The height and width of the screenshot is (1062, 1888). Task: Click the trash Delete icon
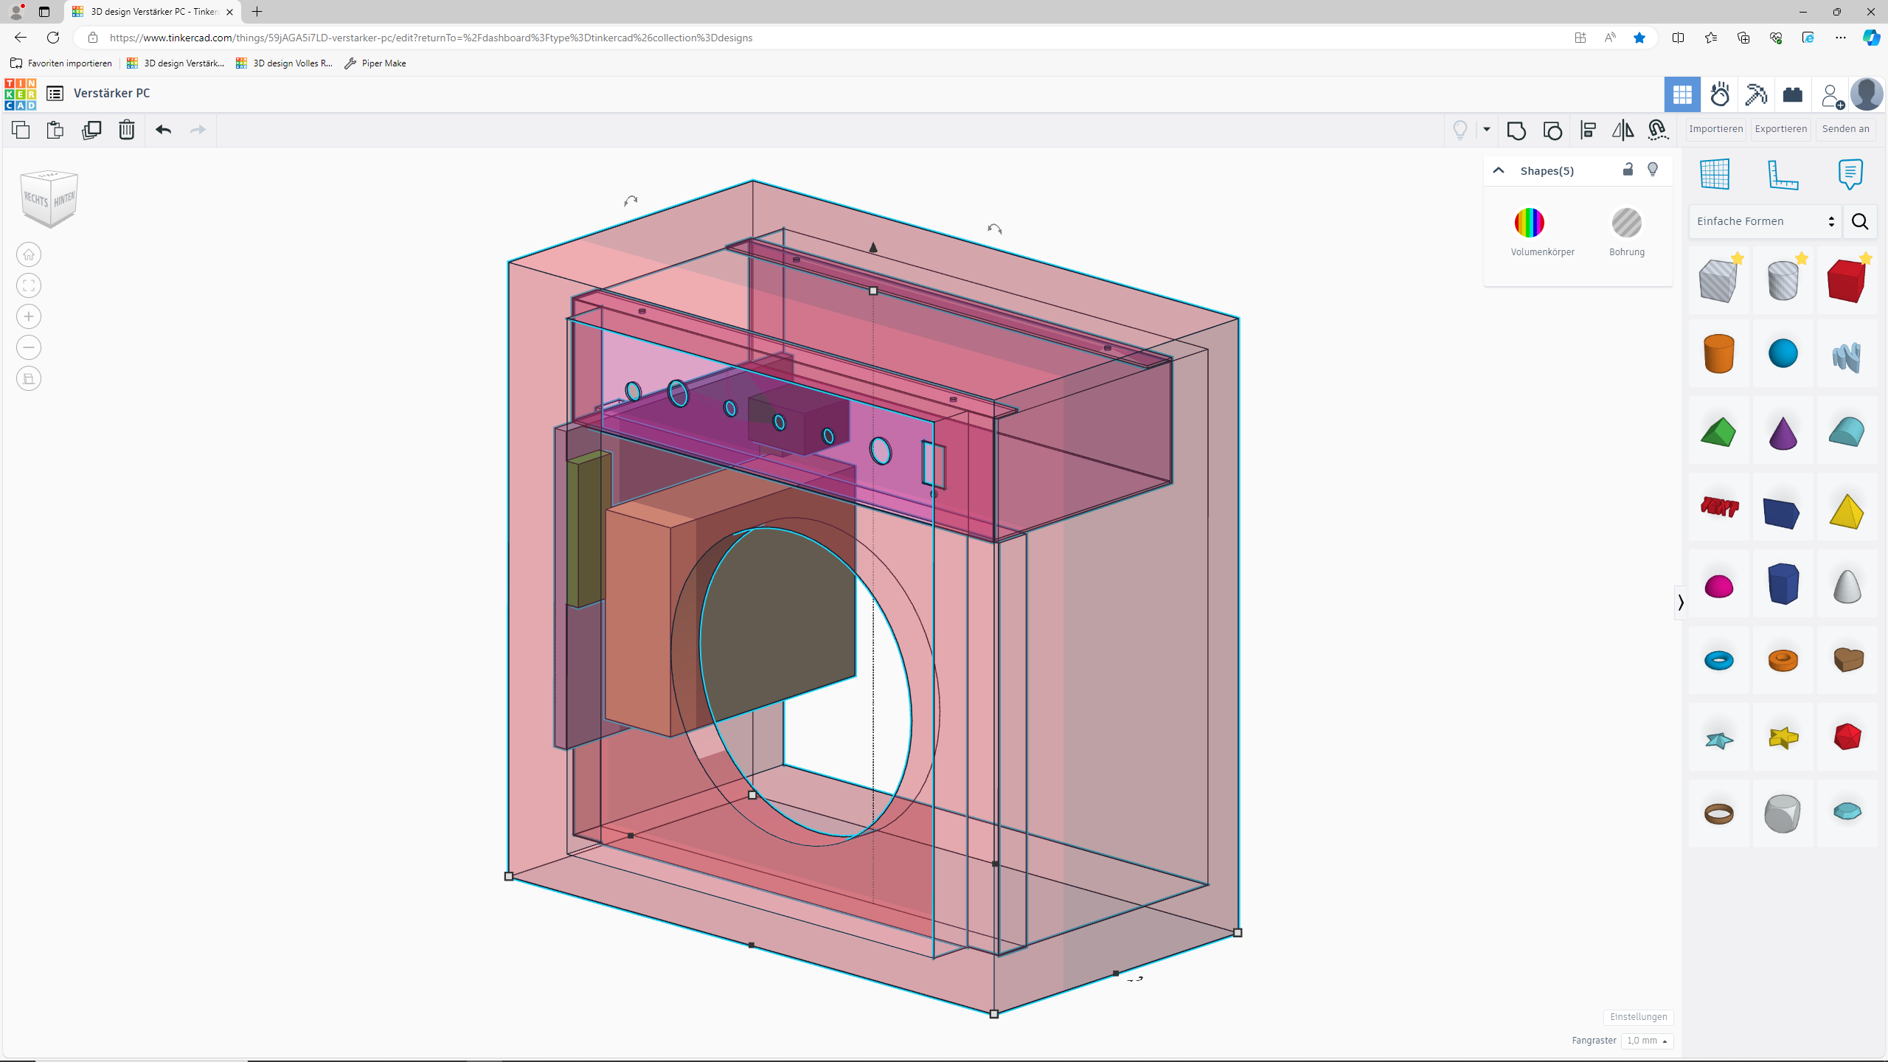point(127,130)
